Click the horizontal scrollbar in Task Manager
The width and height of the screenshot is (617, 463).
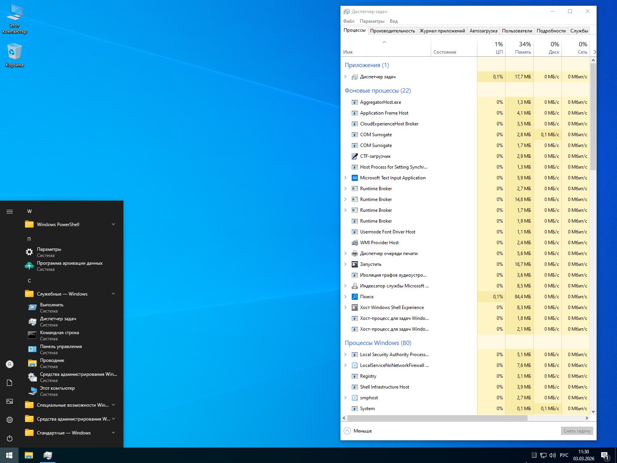437,418
